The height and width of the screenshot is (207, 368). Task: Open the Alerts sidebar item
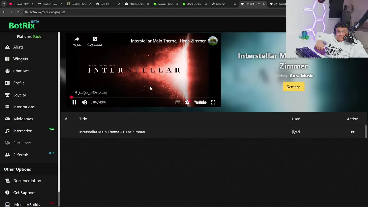[18, 47]
